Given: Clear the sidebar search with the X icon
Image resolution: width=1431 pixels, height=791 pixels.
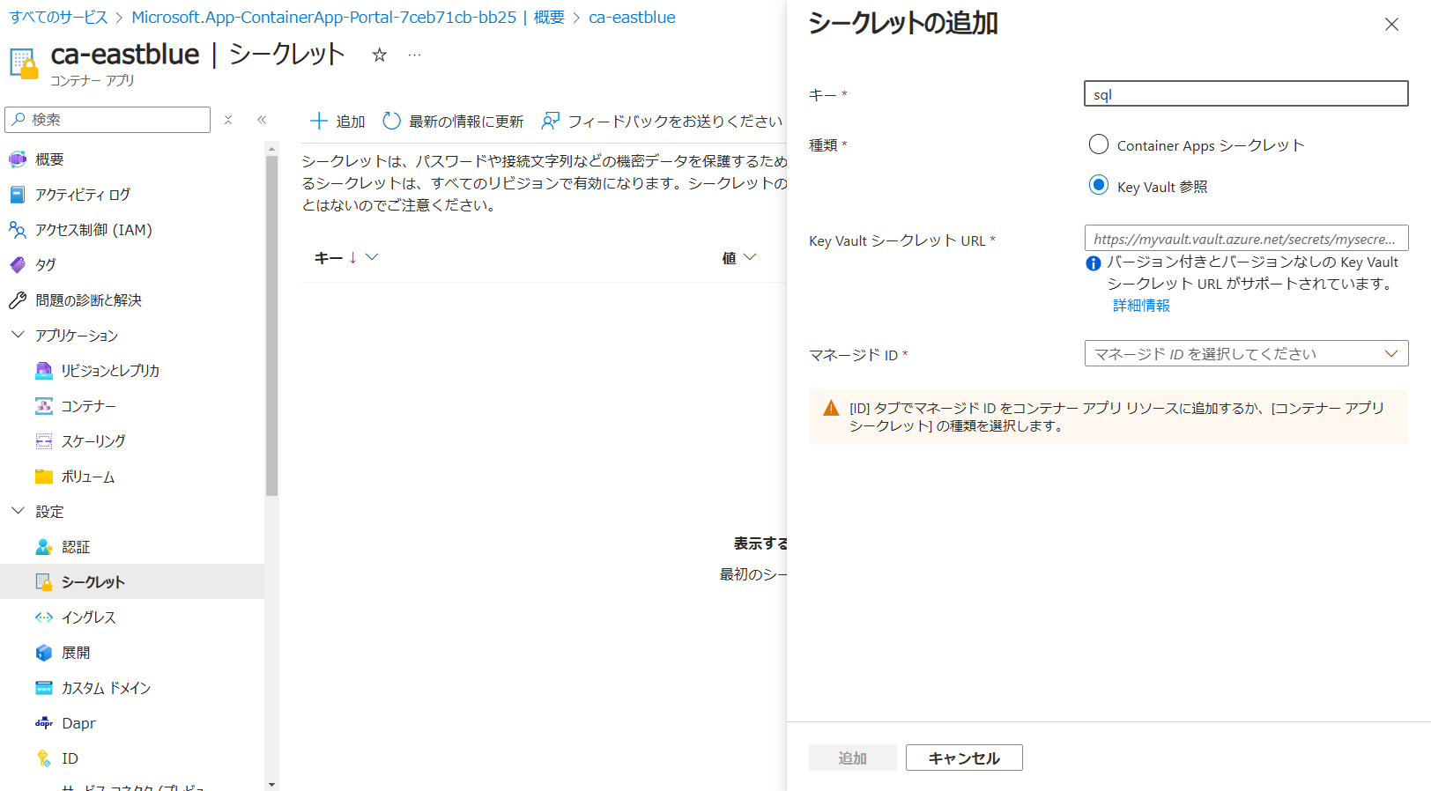Looking at the screenshot, I should click(228, 120).
